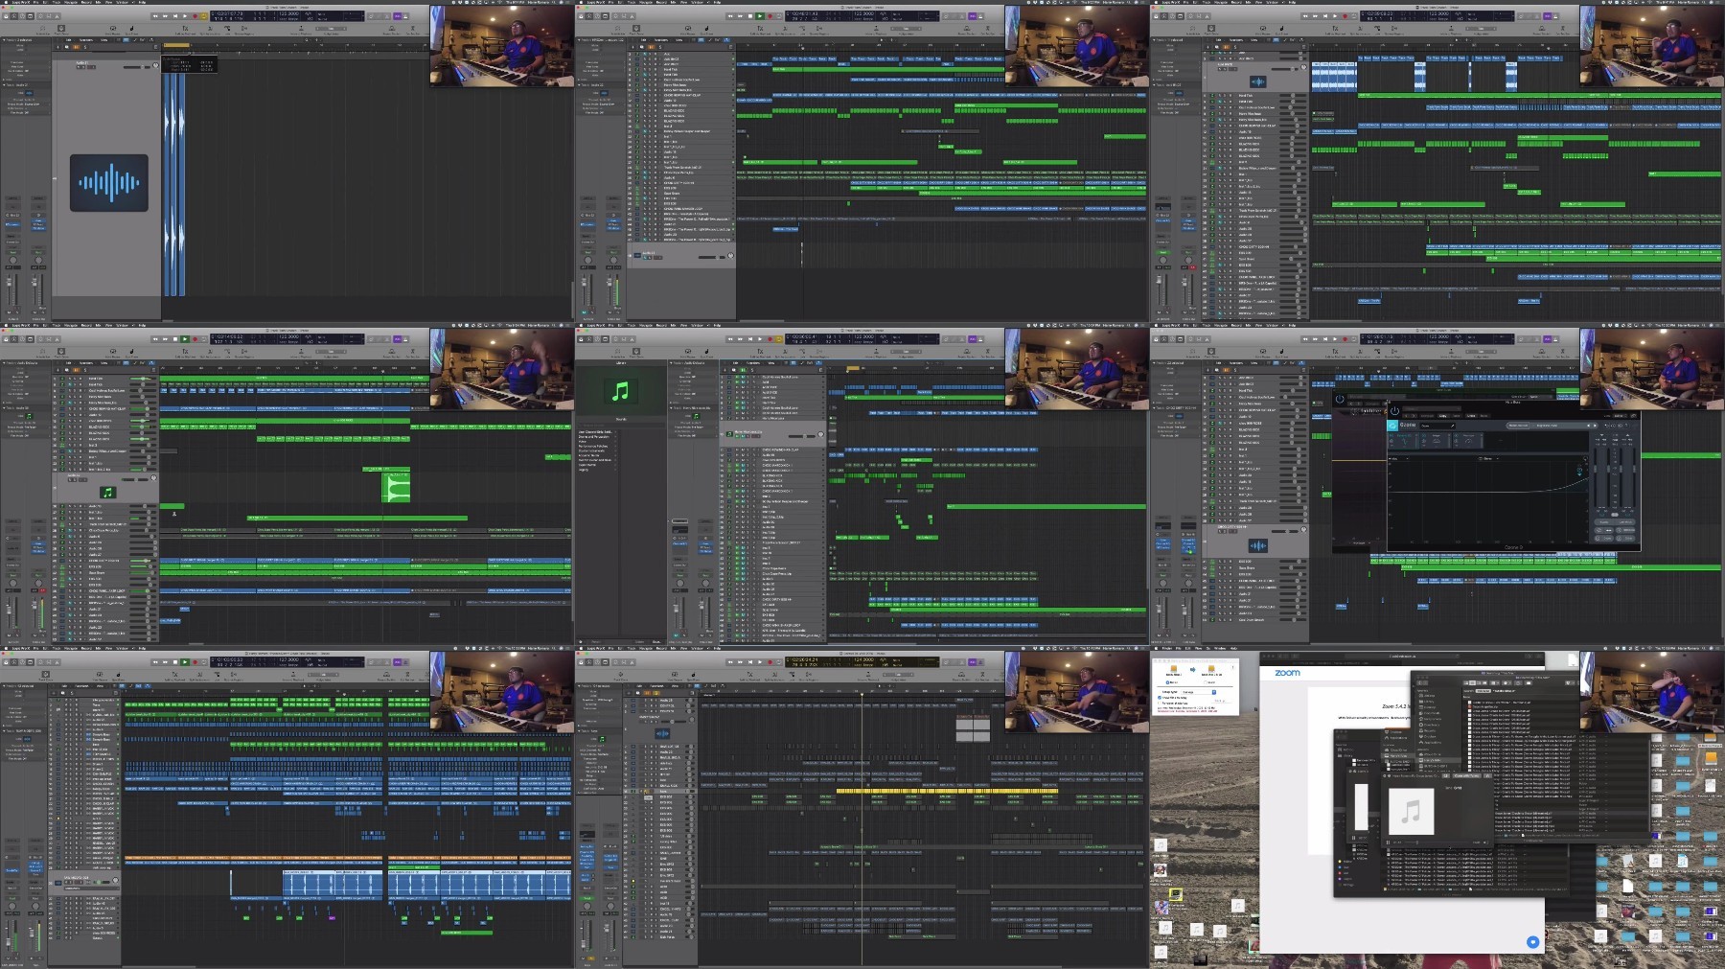Click the music note album art in the audio preview
This screenshot has width=1725, height=969.
coord(1412,812)
